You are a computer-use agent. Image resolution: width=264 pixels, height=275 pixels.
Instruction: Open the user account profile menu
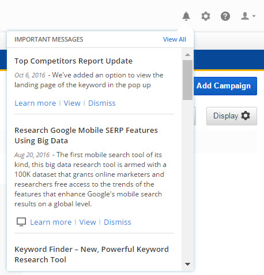pyautogui.click(x=248, y=16)
